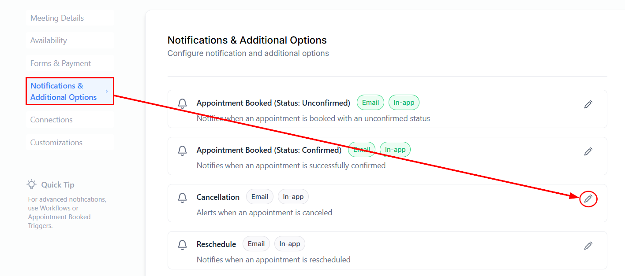This screenshot has width=625, height=276.
Task: Click the Unconfirmed appointment bell icon
Action: point(182,103)
